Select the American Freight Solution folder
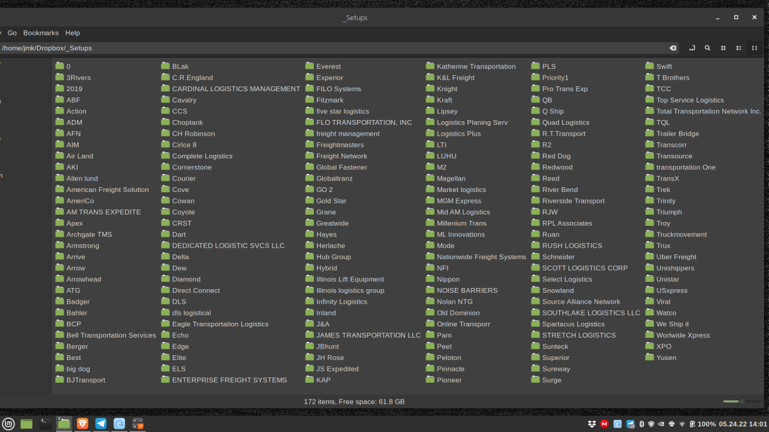The image size is (769, 432). [x=102, y=190]
